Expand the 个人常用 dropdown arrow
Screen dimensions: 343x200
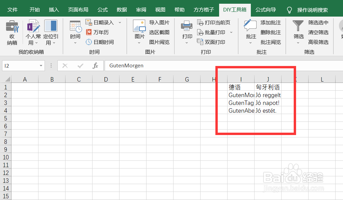click(x=36, y=43)
